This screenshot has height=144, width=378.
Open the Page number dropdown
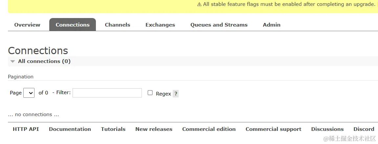(x=29, y=93)
